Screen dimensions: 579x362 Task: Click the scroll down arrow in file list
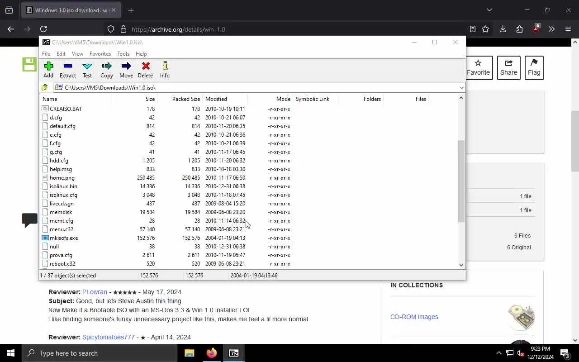click(x=461, y=265)
